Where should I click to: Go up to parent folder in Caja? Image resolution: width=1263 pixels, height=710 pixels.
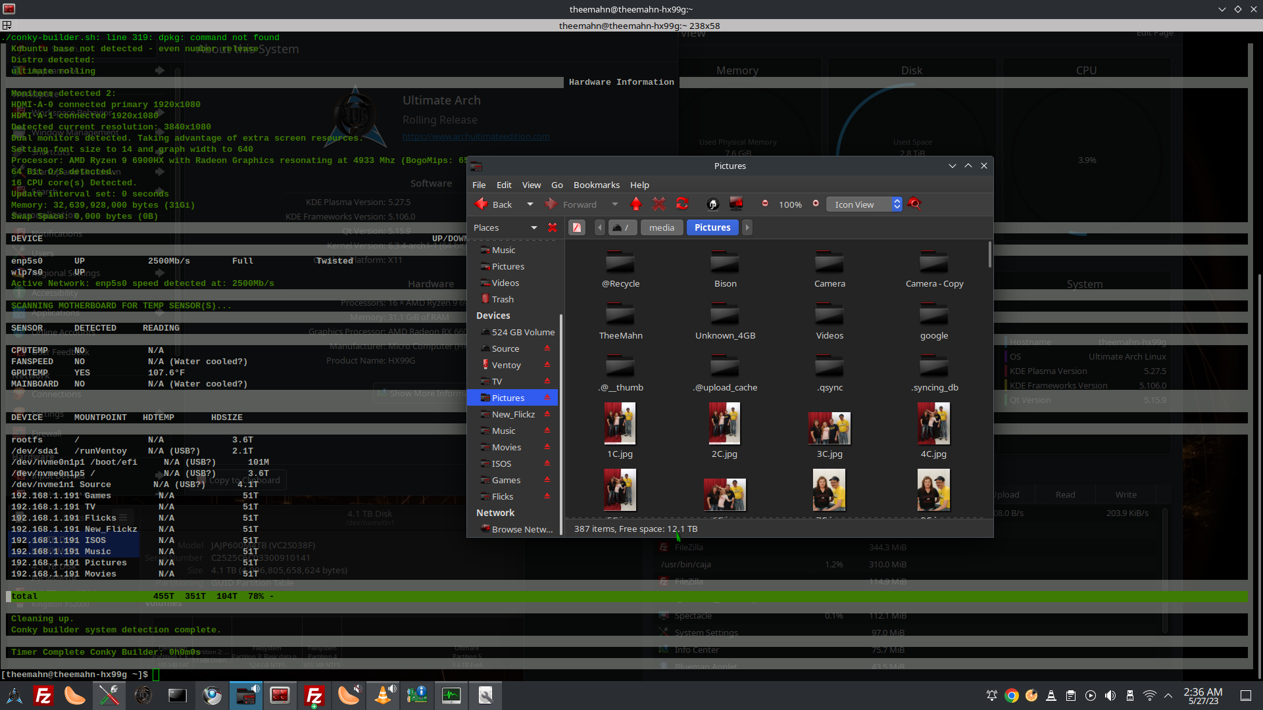[x=636, y=204]
